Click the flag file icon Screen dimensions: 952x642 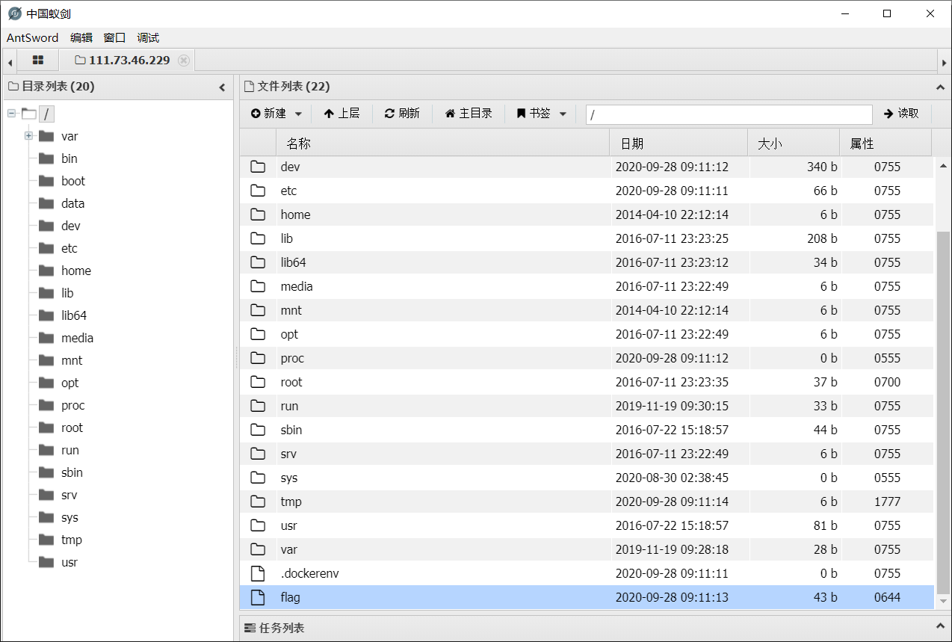coord(258,597)
